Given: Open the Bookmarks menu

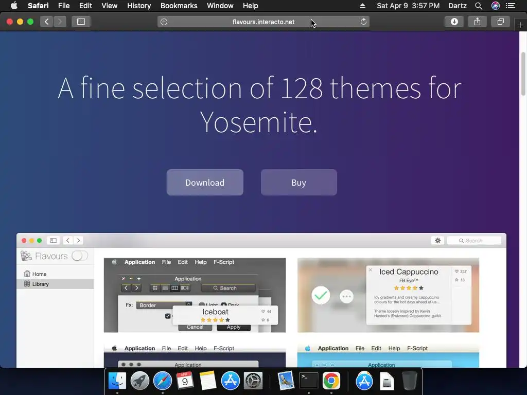Looking at the screenshot, I should pyautogui.click(x=179, y=6).
